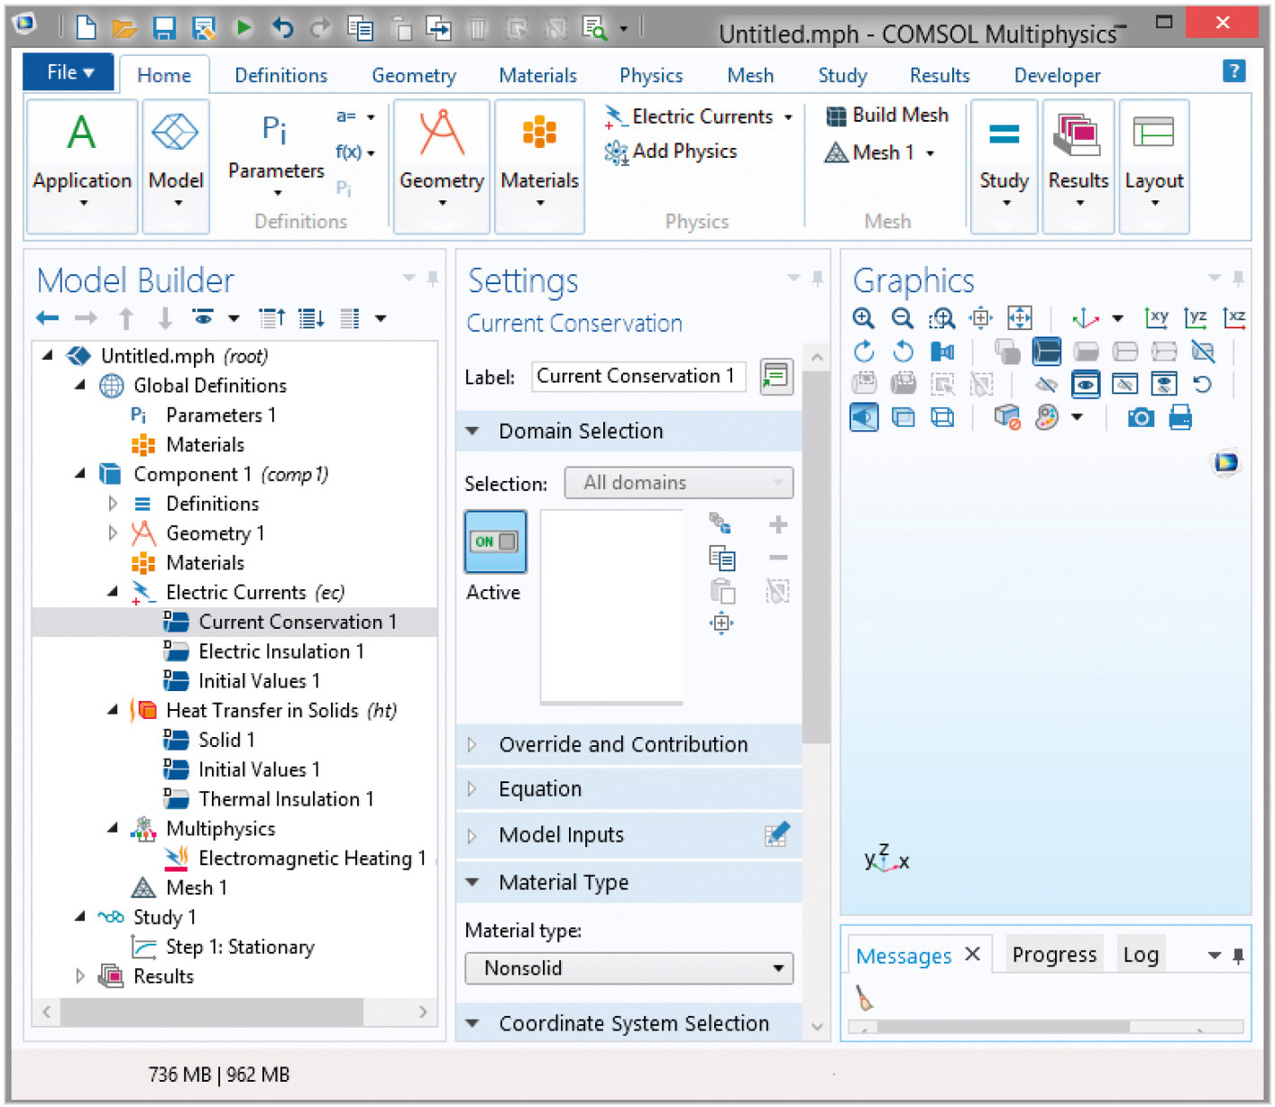Click the Move Up arrow in Model Builder
Viewport: 1275px width, 1107px height.
pyautogui.click(x=126, y=318)
